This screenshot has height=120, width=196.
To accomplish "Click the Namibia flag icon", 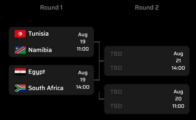I will click(20, 50).
